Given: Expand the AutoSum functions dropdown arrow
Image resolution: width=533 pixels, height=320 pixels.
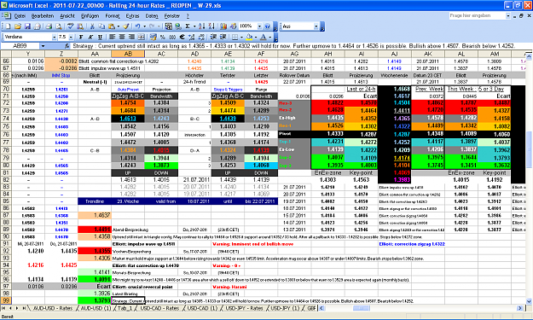Looking at the screenshot, I should click(194, 26).
